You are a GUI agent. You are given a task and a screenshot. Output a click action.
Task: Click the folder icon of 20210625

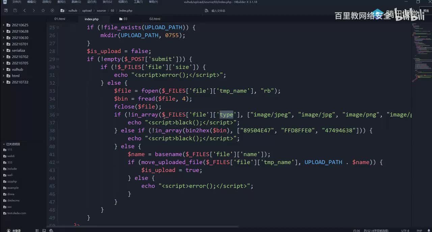pos(9,25)
